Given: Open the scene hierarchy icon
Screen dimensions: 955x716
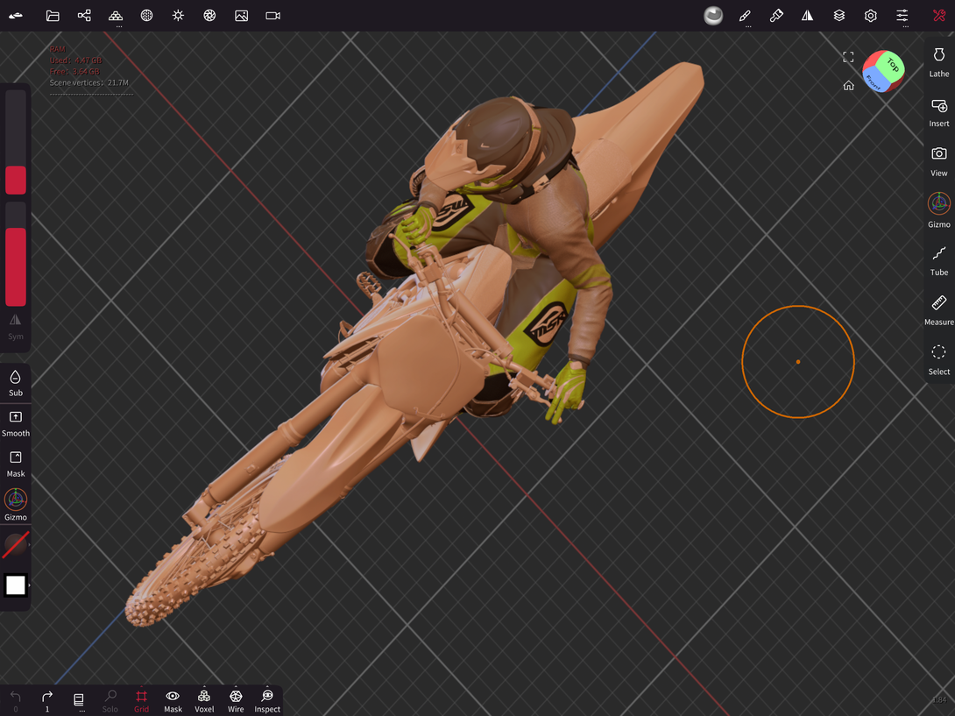Looking at the screenshot, I should [84, 16].
